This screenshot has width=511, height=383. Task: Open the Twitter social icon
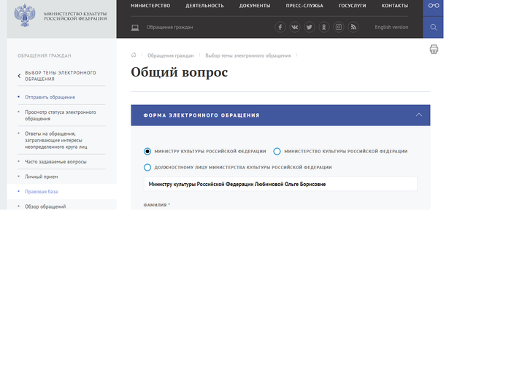coord(310,27)
